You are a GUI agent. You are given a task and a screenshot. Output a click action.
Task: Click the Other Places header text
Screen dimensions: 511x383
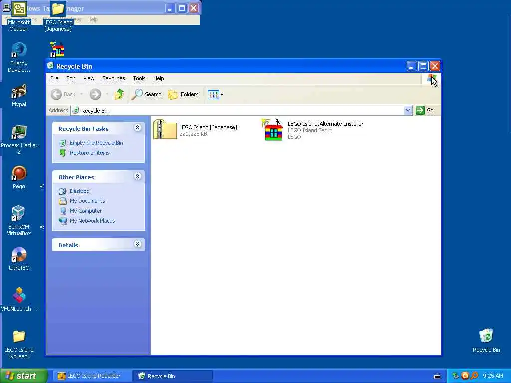click(76, 177)
